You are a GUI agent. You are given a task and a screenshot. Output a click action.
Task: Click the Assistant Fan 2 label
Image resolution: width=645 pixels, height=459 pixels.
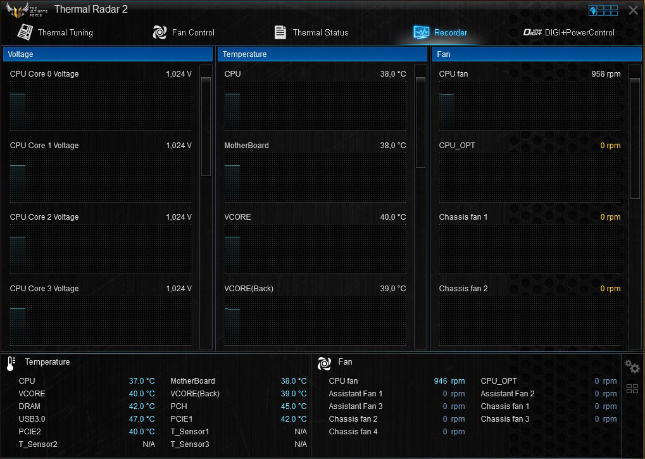click(508, 394)
